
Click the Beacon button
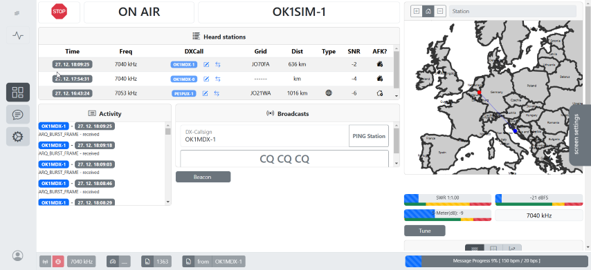[x=203, y=177]
